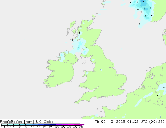Image resolution: width=166 pixels, height=128 pixels.
Task: Click the rain patch over Northern Ireland
Action: coord(62,56)
